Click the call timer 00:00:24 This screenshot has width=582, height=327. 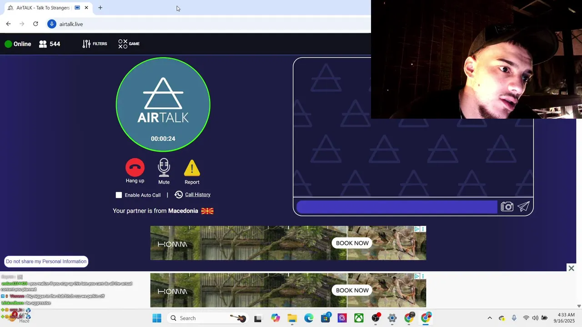pyautogui.click(x=163, y=139)
